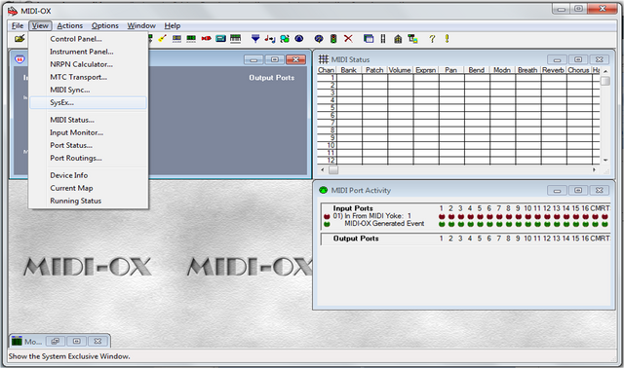Choose Control Panel... from View menu
The width and height of the screenshot is (624, 368).
click(x=88, y=39)
